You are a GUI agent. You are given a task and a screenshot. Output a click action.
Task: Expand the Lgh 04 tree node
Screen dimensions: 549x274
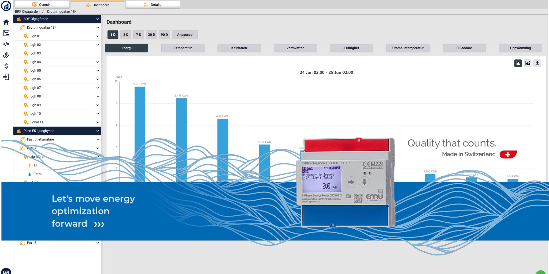click(x=98, y=62)
